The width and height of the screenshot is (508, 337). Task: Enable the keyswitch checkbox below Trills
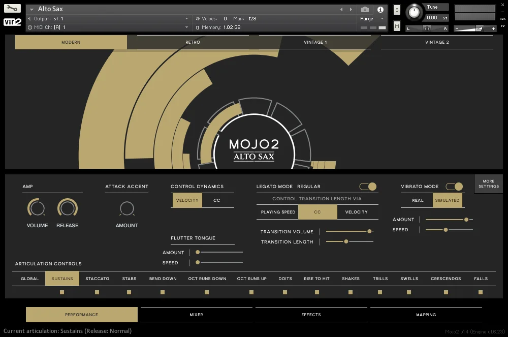tap(380, 292)
